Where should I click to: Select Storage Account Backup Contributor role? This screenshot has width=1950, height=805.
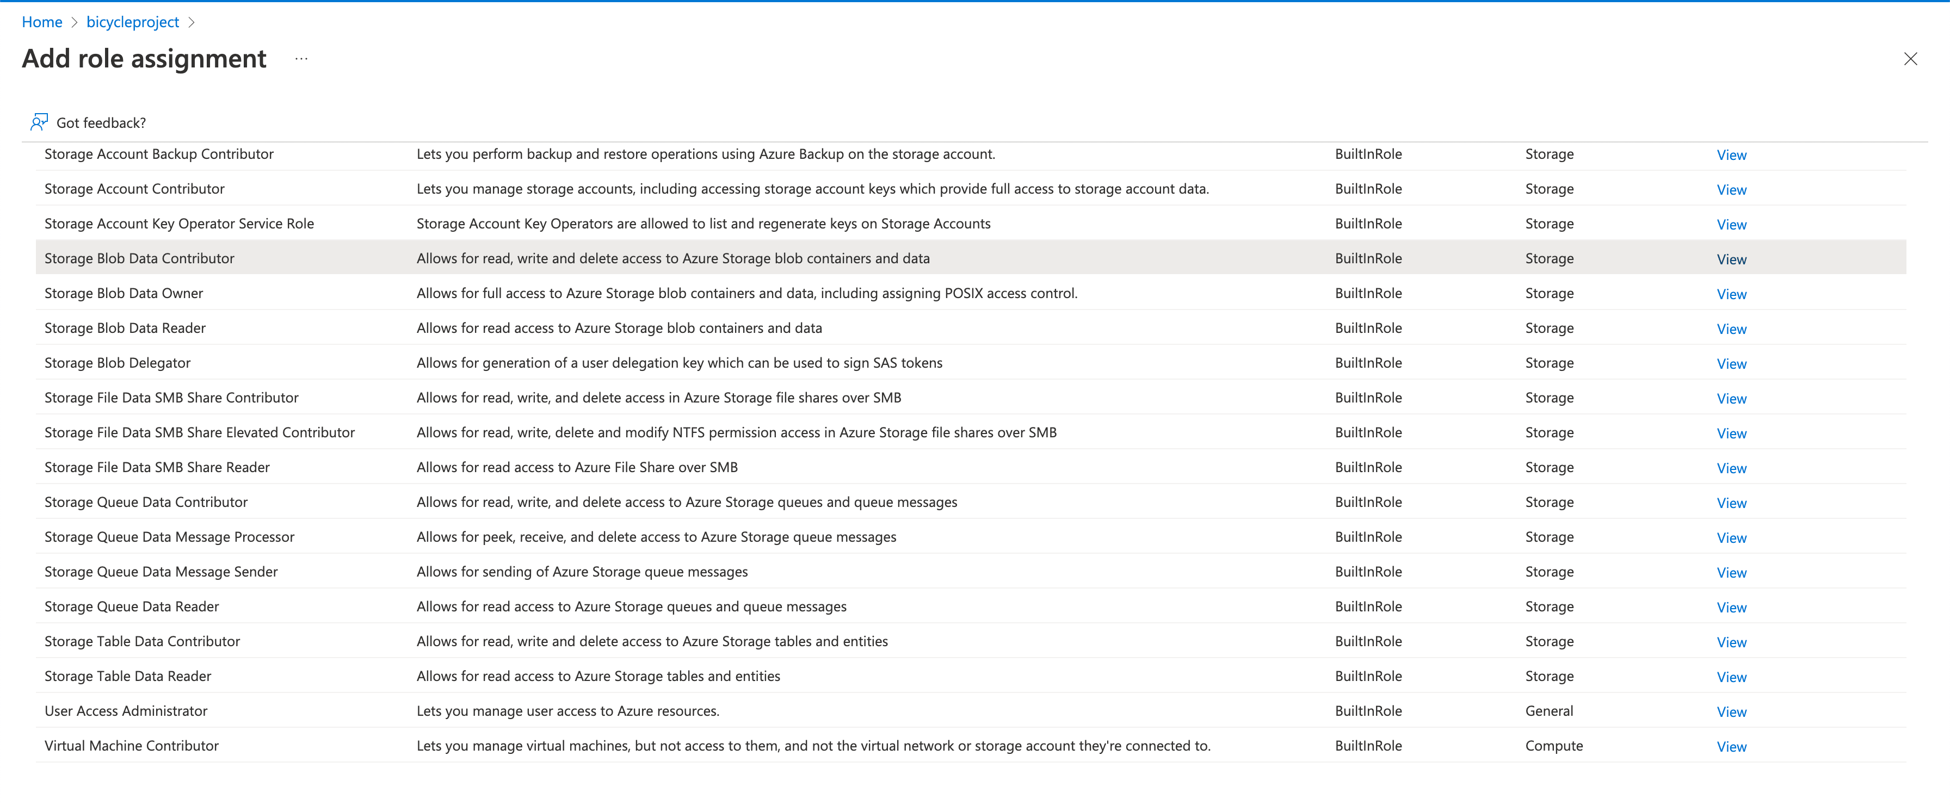(159, 154)
